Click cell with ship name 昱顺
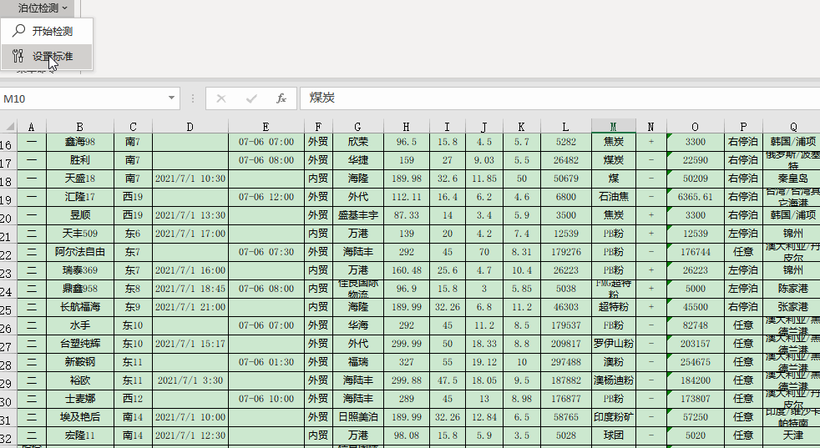The height and width of the screenshot is (448, 820). tap(80, 215)
